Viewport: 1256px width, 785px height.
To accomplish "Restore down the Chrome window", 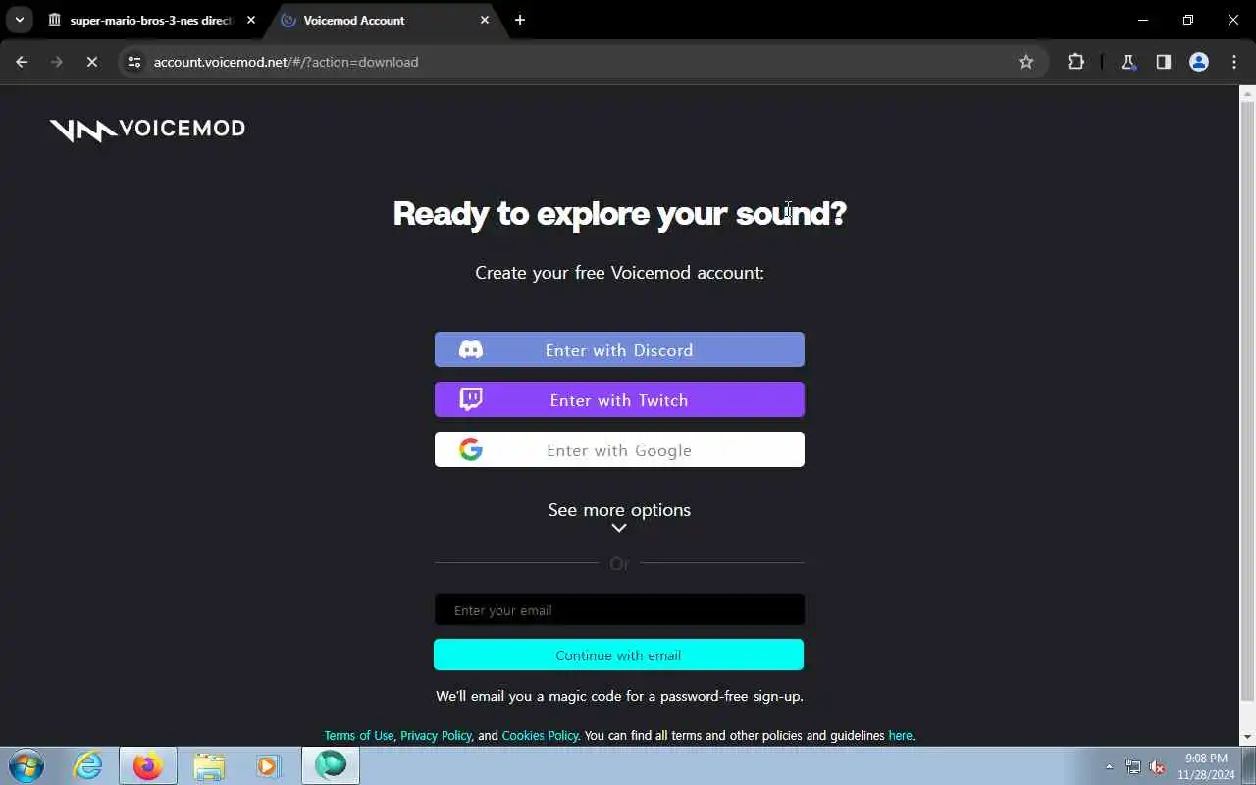I will point(1188,20).
